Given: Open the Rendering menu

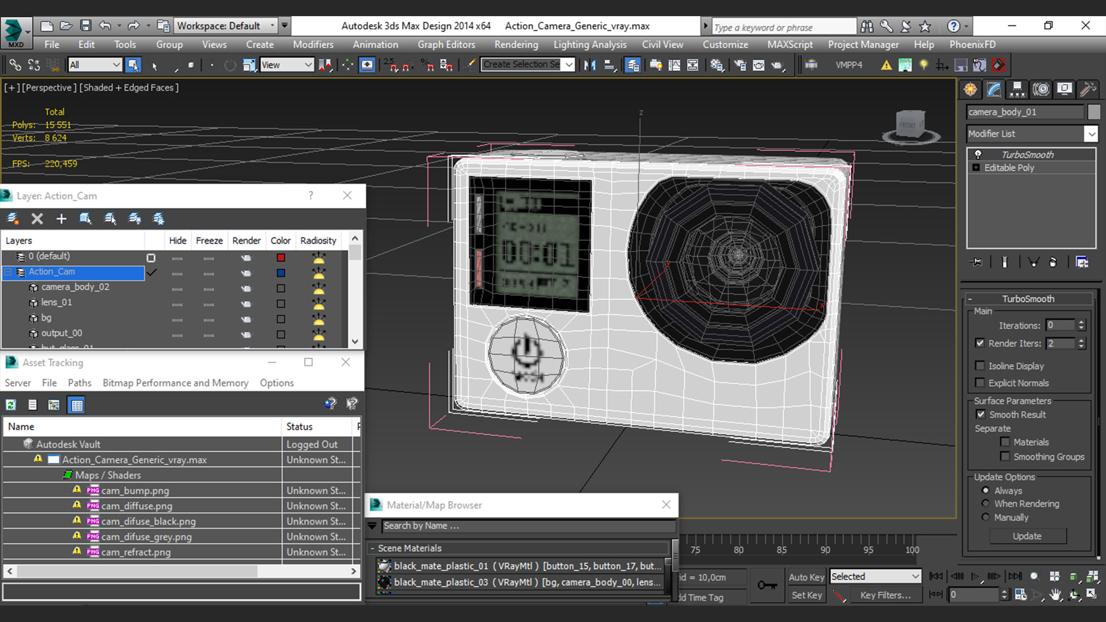Looking at the screenshot, I should (517, 44).
